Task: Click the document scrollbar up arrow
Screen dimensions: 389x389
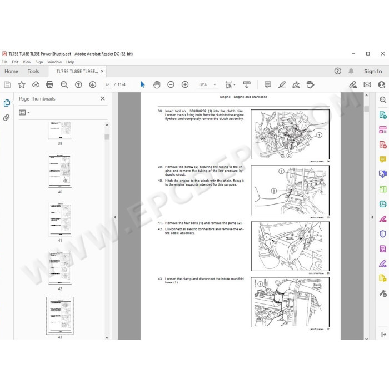Action: click(366, 96)
